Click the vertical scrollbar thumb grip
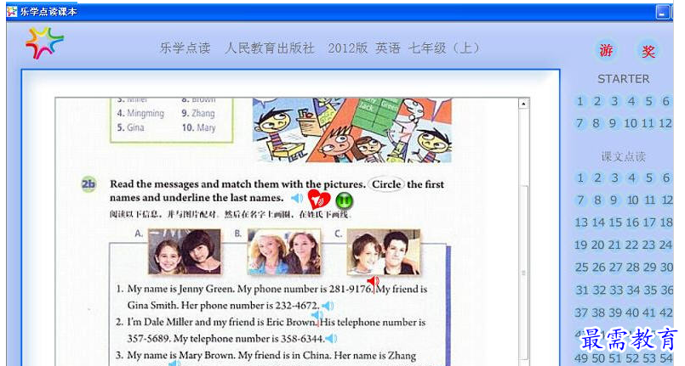 [523, 273]
